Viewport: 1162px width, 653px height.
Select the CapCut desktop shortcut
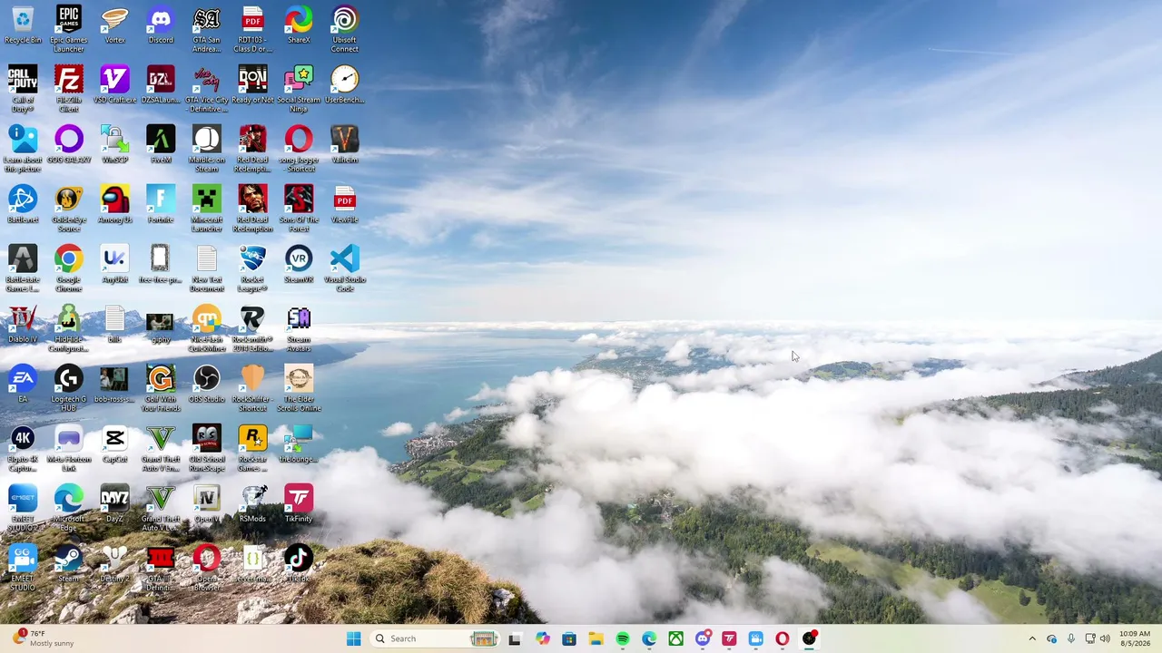[x=114, y=444]
